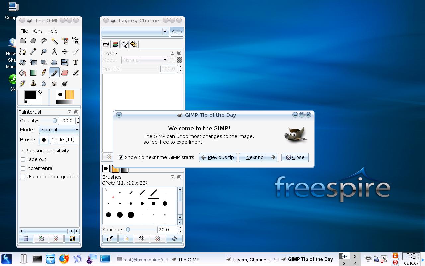Click the brush Spacing slider
Image resolution: width=425 pixels, height=266 pixels.
[x=140, y=230]
